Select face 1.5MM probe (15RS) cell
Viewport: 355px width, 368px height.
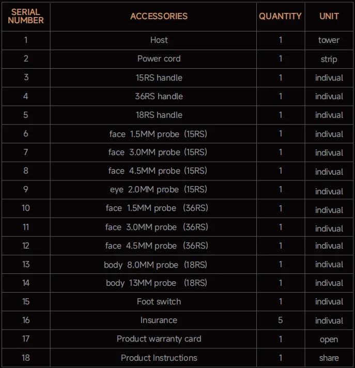pyautogui.click(x=158, y=134)
